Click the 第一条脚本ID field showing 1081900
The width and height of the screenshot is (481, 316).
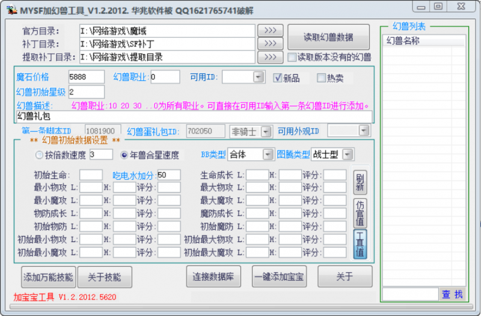pyautogui.click(x=103, y=131)
